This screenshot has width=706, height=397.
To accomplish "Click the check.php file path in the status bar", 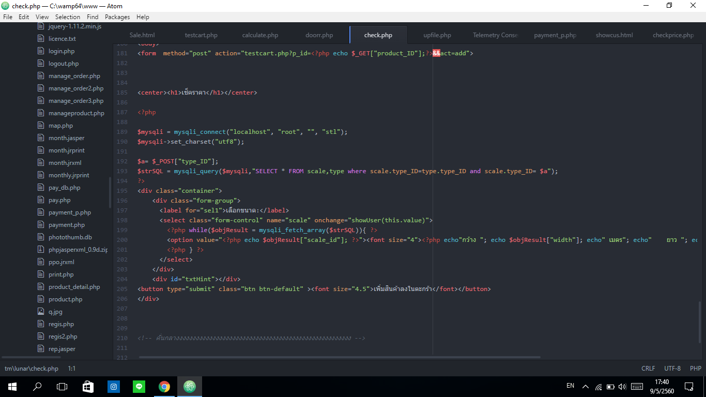I will coord(32,369).
